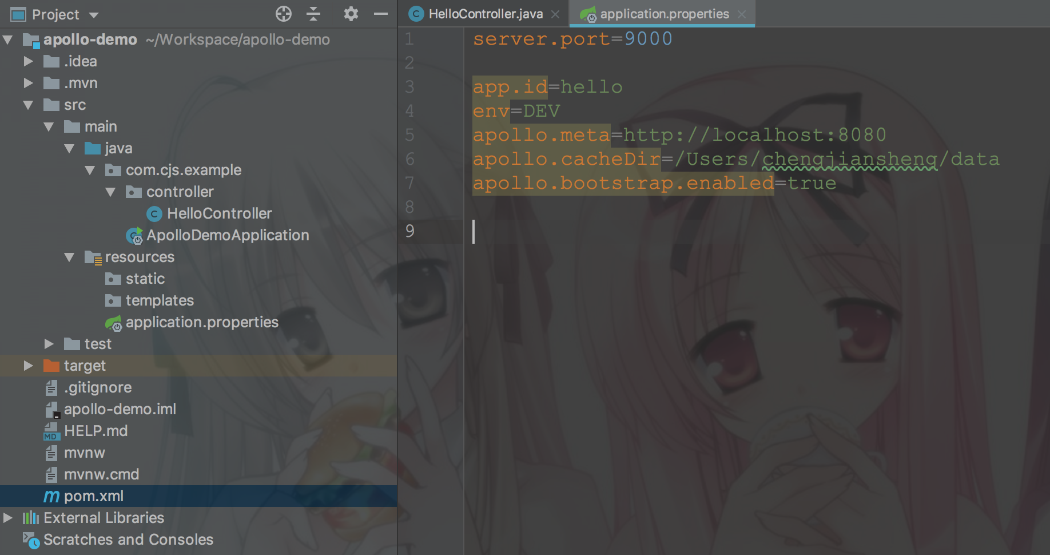This screenshot has height=555, width=1050.
Task: Place cursor on server.port=9000 line
Action: [572, 39]
